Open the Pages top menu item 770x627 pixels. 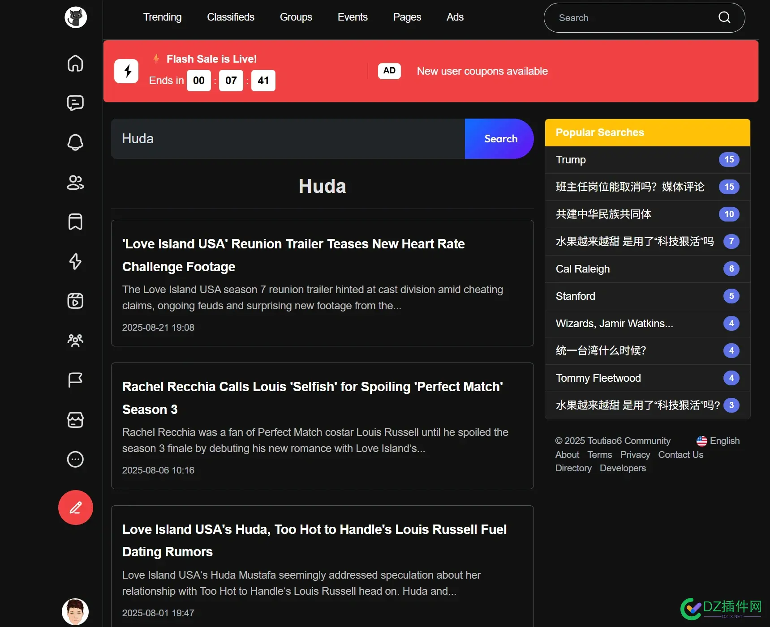[x=407, y=17]
